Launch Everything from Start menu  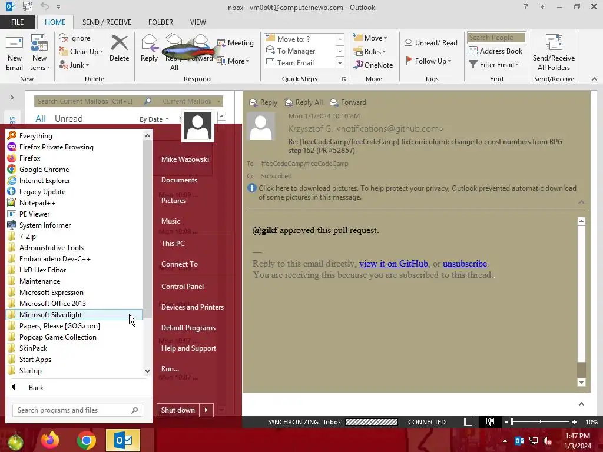tap(75, 136)
